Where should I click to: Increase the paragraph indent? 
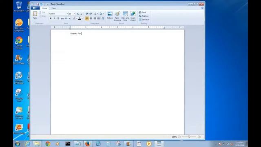click(91, 13)
